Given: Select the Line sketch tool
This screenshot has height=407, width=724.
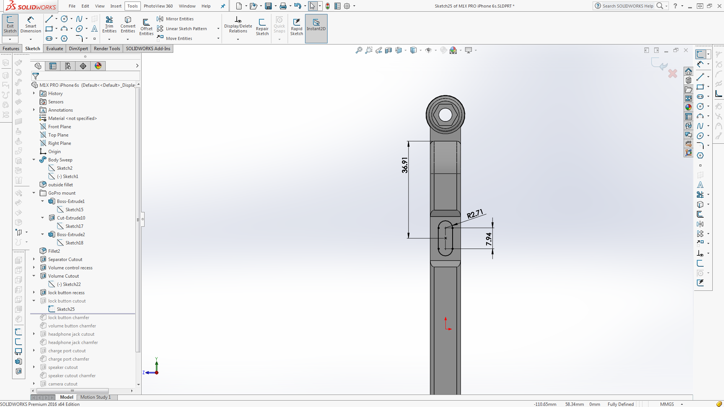Looking at the screenshot, I should coord(49,19).
